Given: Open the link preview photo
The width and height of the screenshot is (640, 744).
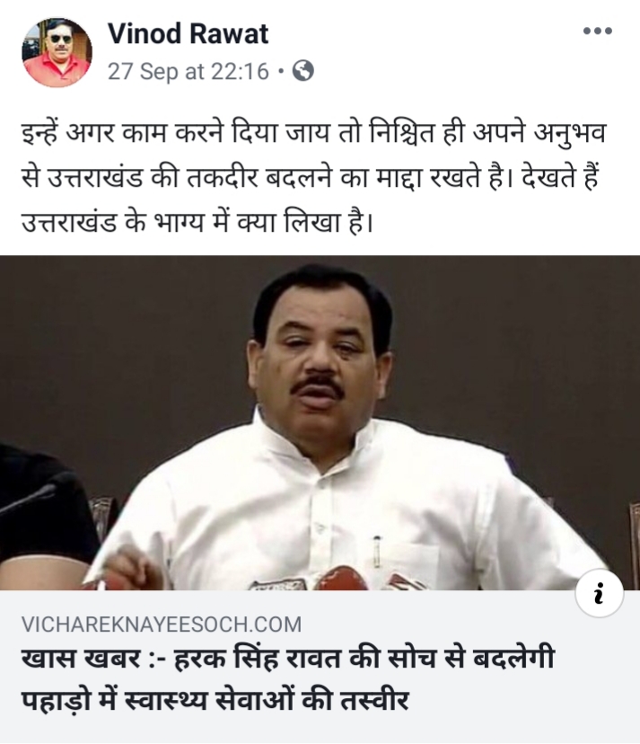Looking at the screenshot, I should [x=320, y=423].
